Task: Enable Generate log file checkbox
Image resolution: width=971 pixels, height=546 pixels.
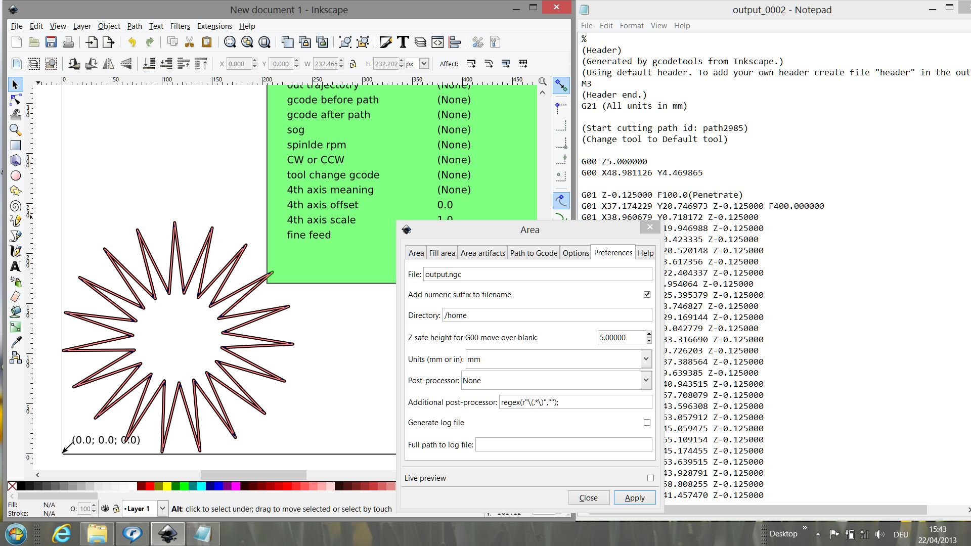Action: coord(647,422)
